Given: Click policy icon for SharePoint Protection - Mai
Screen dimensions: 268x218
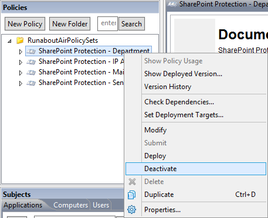Looking at the screenshot, I should tap(31, 73).
